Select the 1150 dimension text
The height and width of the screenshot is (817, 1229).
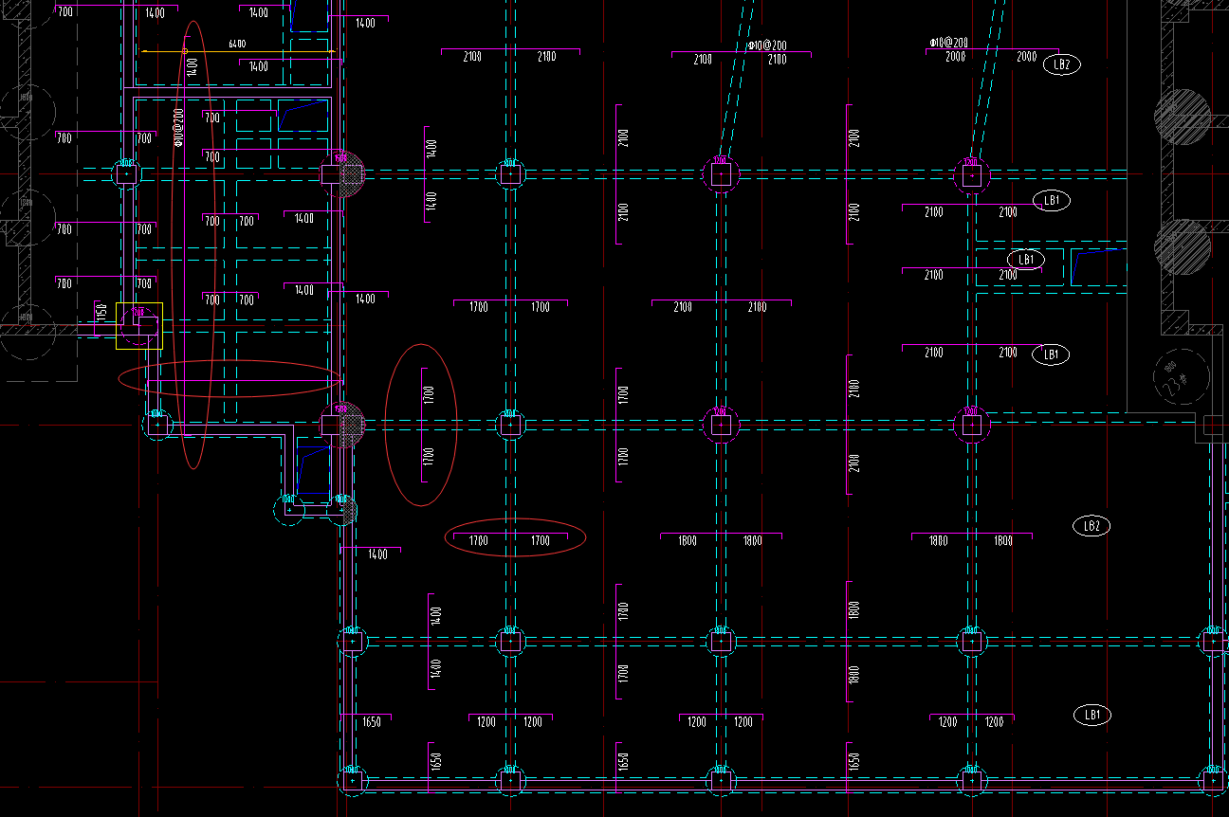click(x=101, y=312)
